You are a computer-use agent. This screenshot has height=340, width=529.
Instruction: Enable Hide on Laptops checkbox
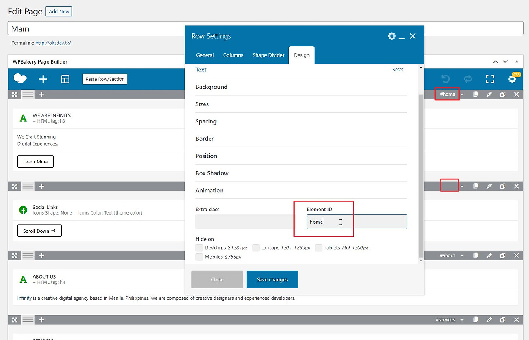(x=256, y=248)
